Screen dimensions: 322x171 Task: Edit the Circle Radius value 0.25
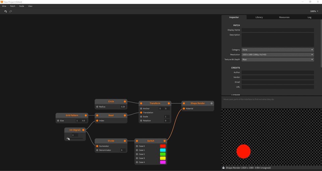pyautogui.click(x=123, y=107)
